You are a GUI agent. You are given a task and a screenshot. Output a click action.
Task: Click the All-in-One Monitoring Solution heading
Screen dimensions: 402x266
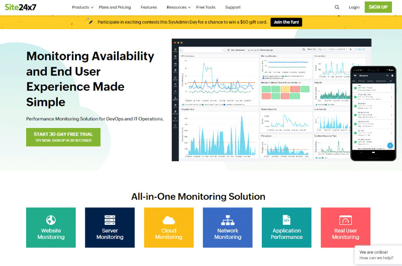[x=198, y=196]
